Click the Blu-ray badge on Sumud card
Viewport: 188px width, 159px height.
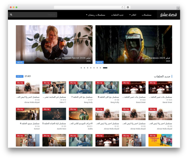pos(20,109)
